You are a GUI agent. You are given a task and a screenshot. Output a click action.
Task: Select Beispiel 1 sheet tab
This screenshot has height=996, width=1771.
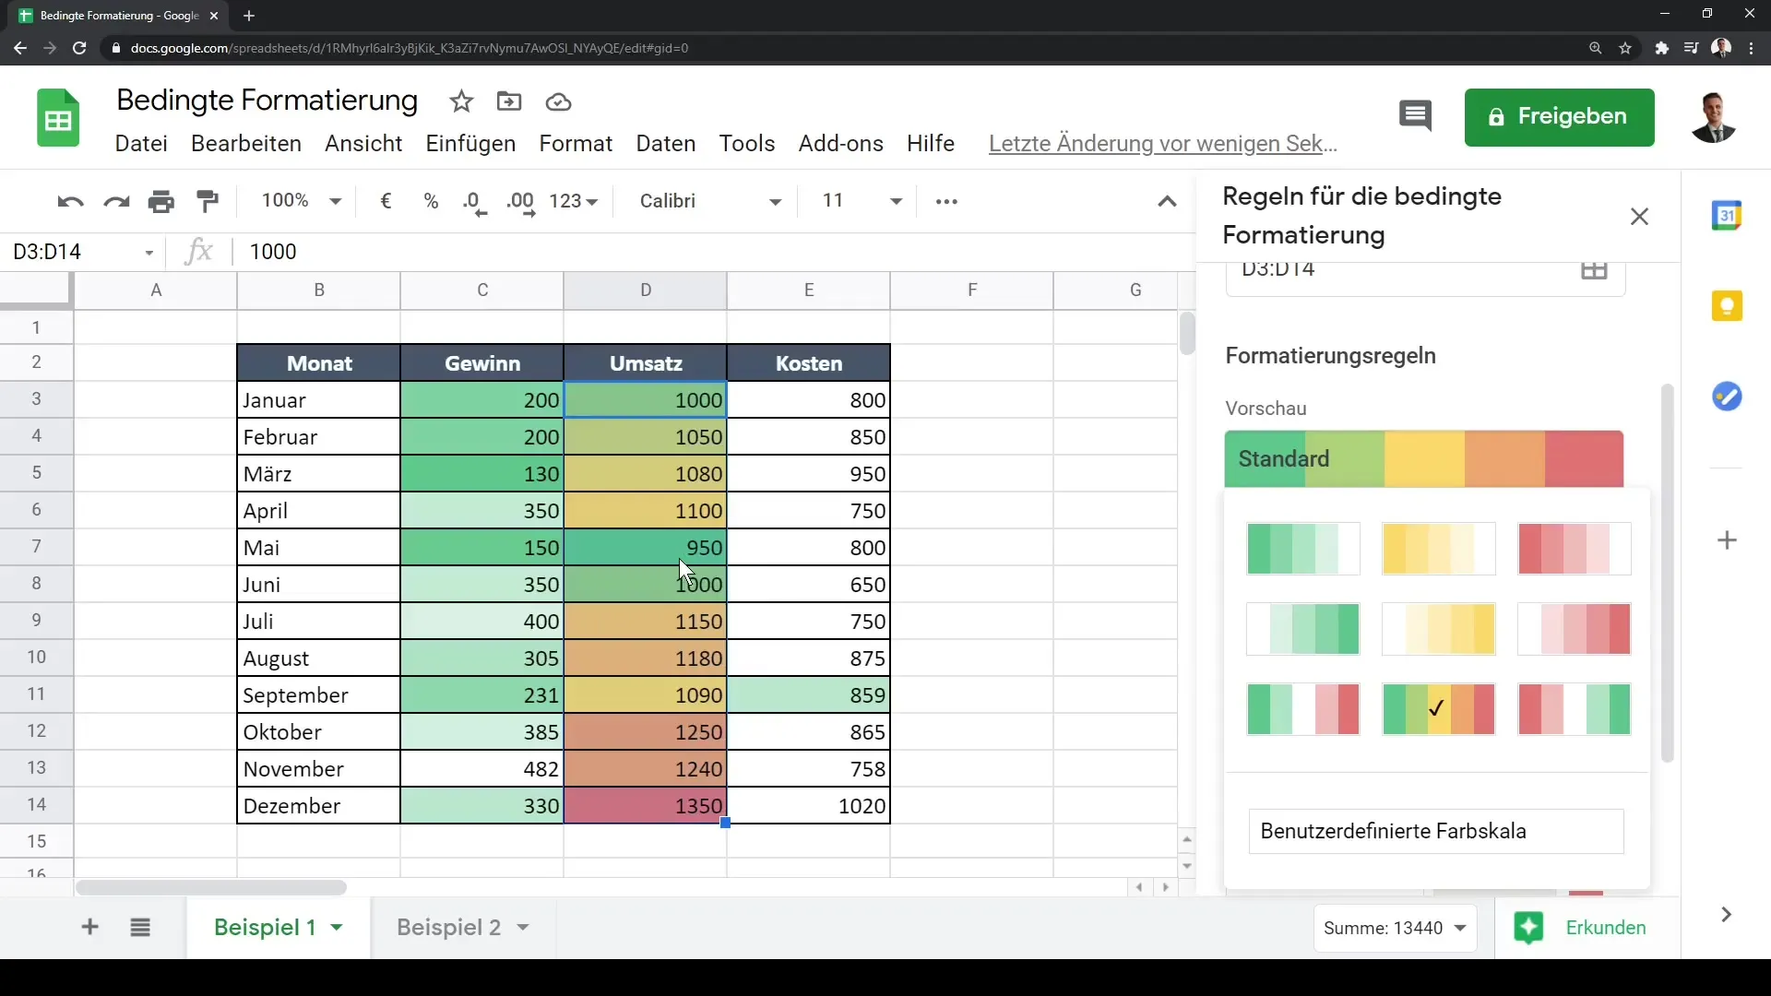[x=265, y=927]
